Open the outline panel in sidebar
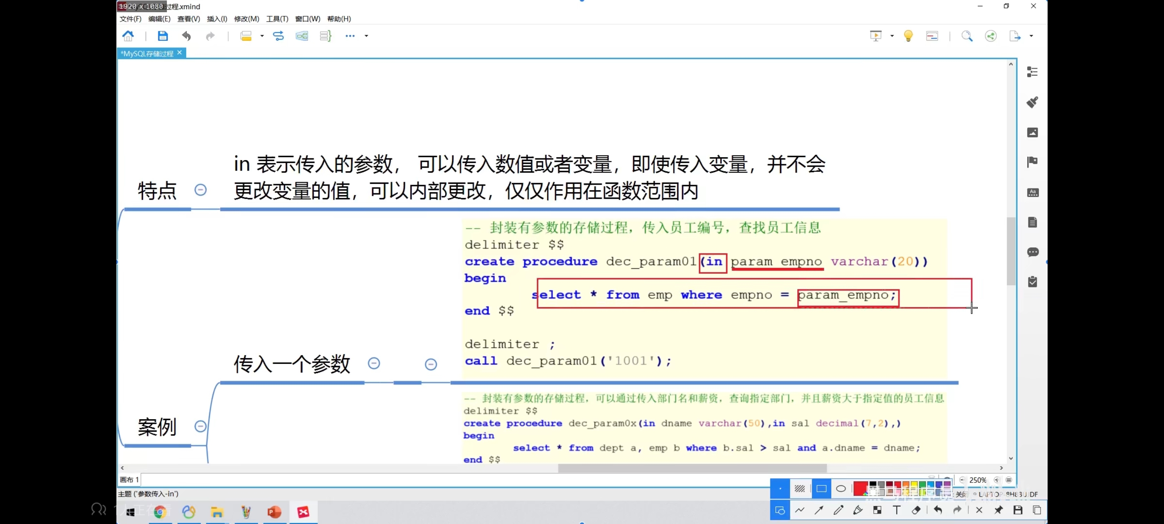 pyautogui.click(x=1032, y=72)
